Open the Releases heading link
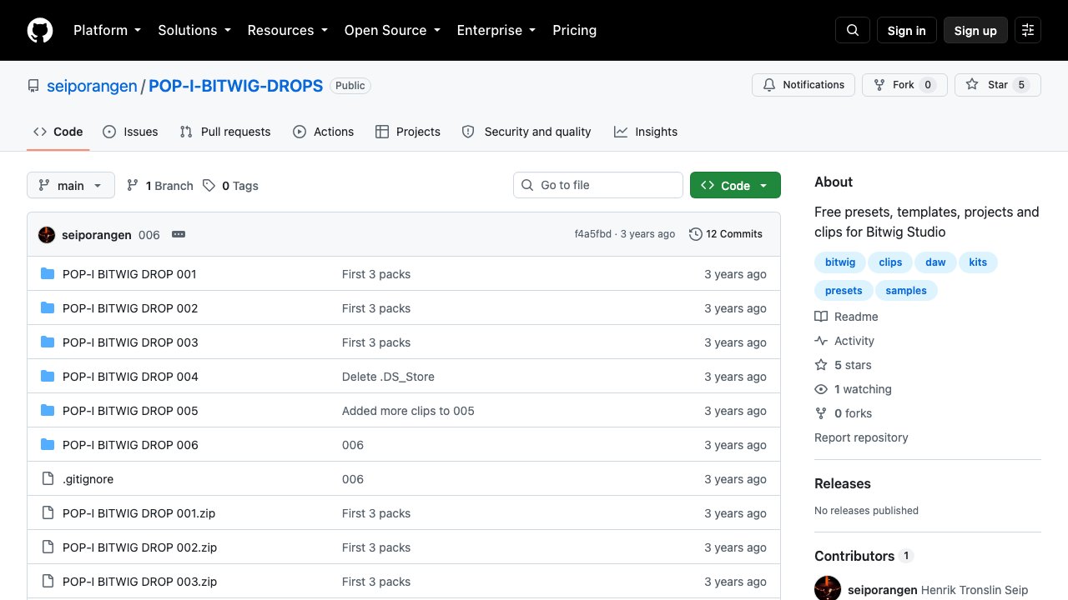Viewport: 1068px width, 600px height. coord(842,483)
